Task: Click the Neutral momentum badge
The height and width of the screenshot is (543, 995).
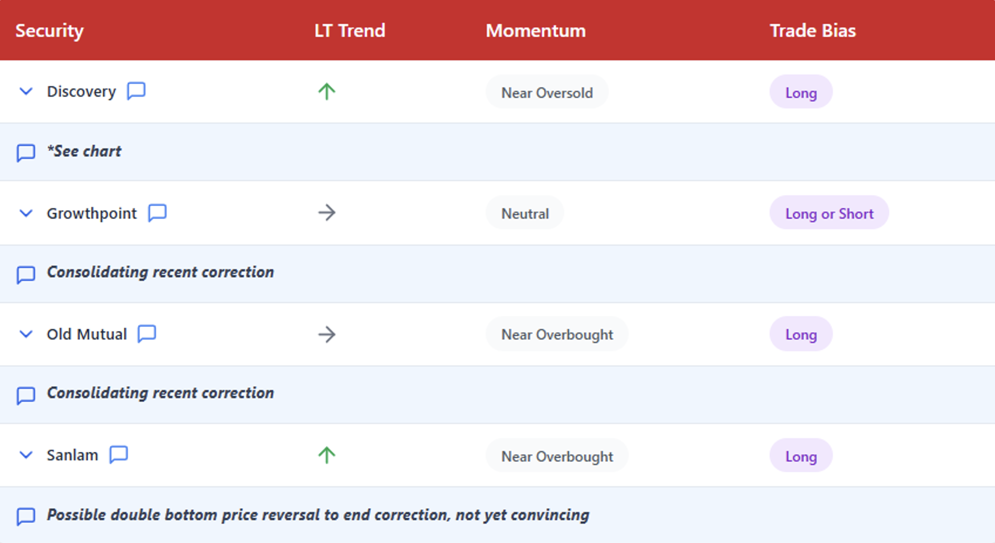Action: pos(525,213)
